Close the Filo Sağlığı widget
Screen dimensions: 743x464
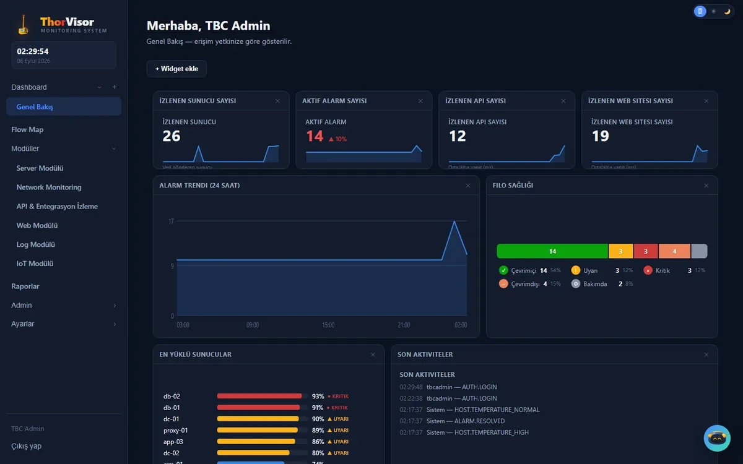coord(706,186)
